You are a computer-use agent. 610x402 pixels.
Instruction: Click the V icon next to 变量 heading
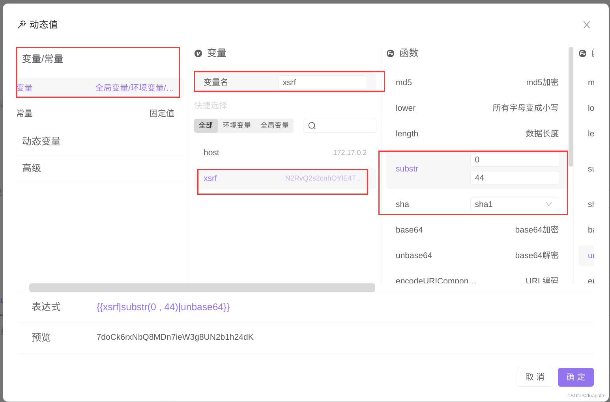click(x=198, y=53)
